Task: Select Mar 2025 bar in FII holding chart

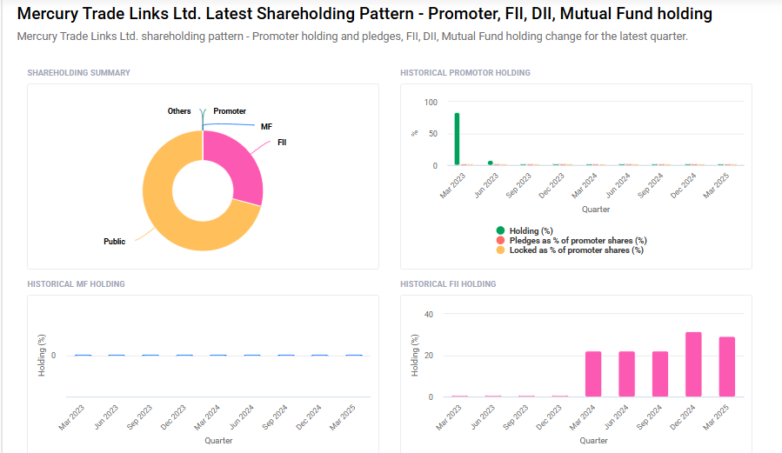Action: [726, 367]
